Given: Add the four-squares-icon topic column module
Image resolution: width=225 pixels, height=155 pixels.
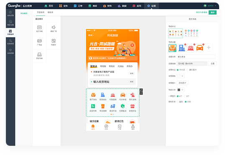Looking at the screenshot, I should 54,42.
